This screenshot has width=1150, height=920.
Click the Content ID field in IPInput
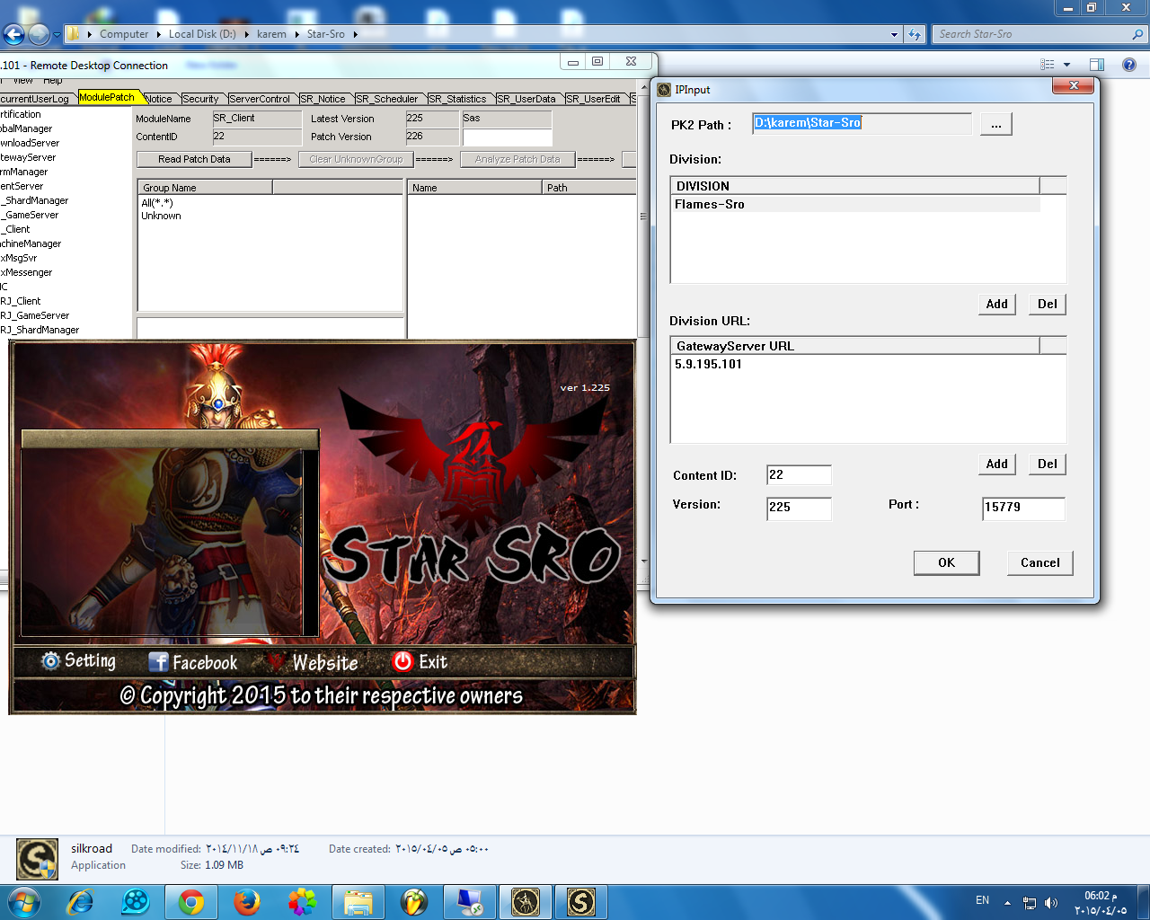(799, 475)
